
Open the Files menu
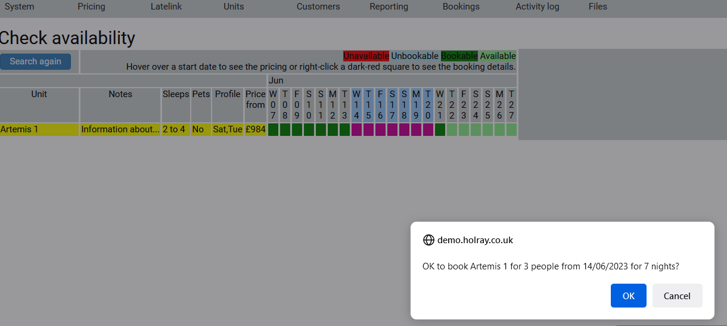click(x=598, y=7)
